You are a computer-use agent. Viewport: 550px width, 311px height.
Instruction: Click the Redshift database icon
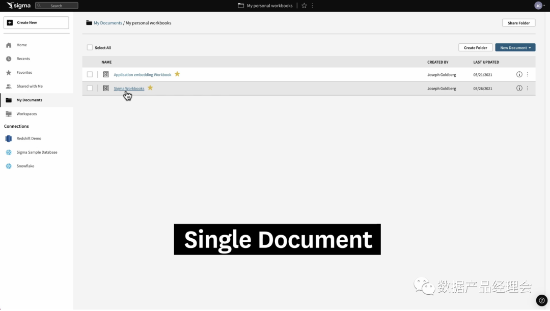pyautogui.click(x=9, y=138)
